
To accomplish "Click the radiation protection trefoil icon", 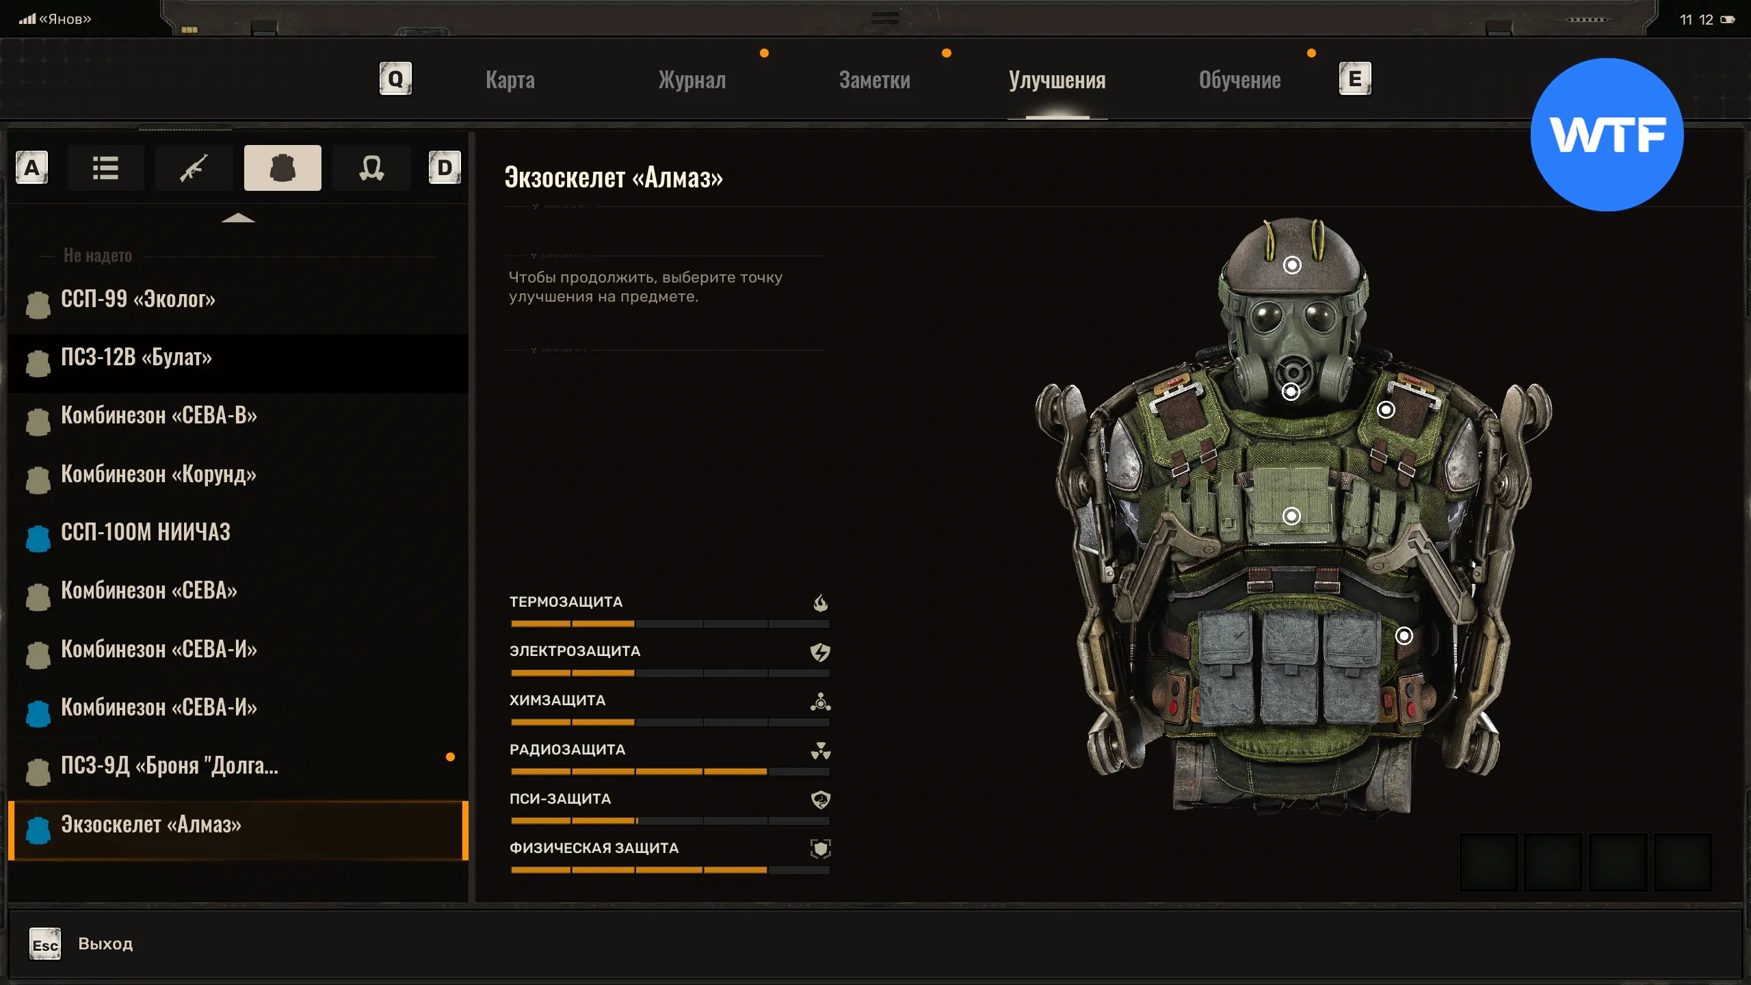I will [x=820, y=750].
